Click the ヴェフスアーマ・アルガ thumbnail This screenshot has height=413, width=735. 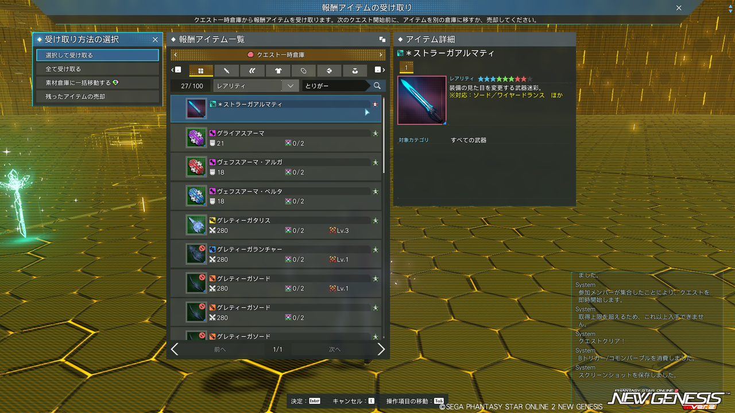click(x=196, y=167)
